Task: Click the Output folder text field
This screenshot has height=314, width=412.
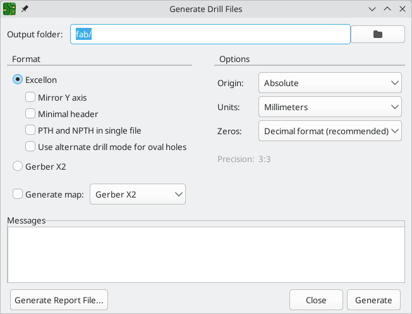Action: tap(210, 34)
